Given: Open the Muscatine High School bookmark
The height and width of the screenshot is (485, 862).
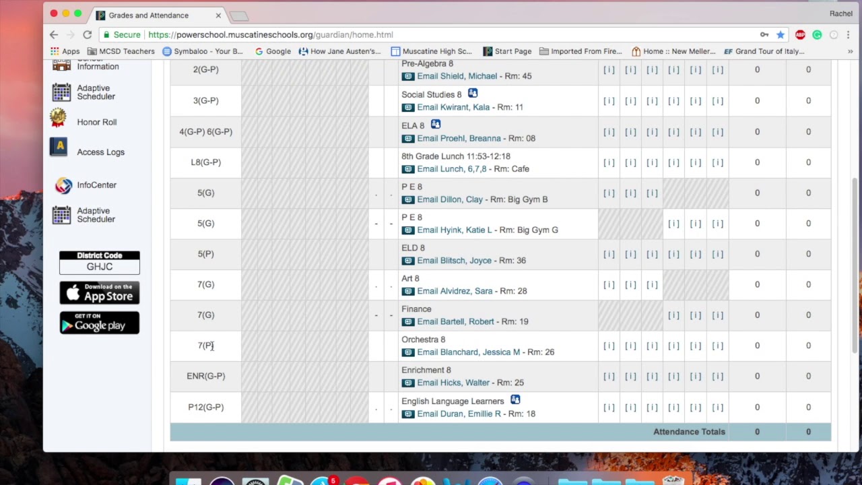Looking at the screenshot, I should pyautogui.click(x=431, y=51).
